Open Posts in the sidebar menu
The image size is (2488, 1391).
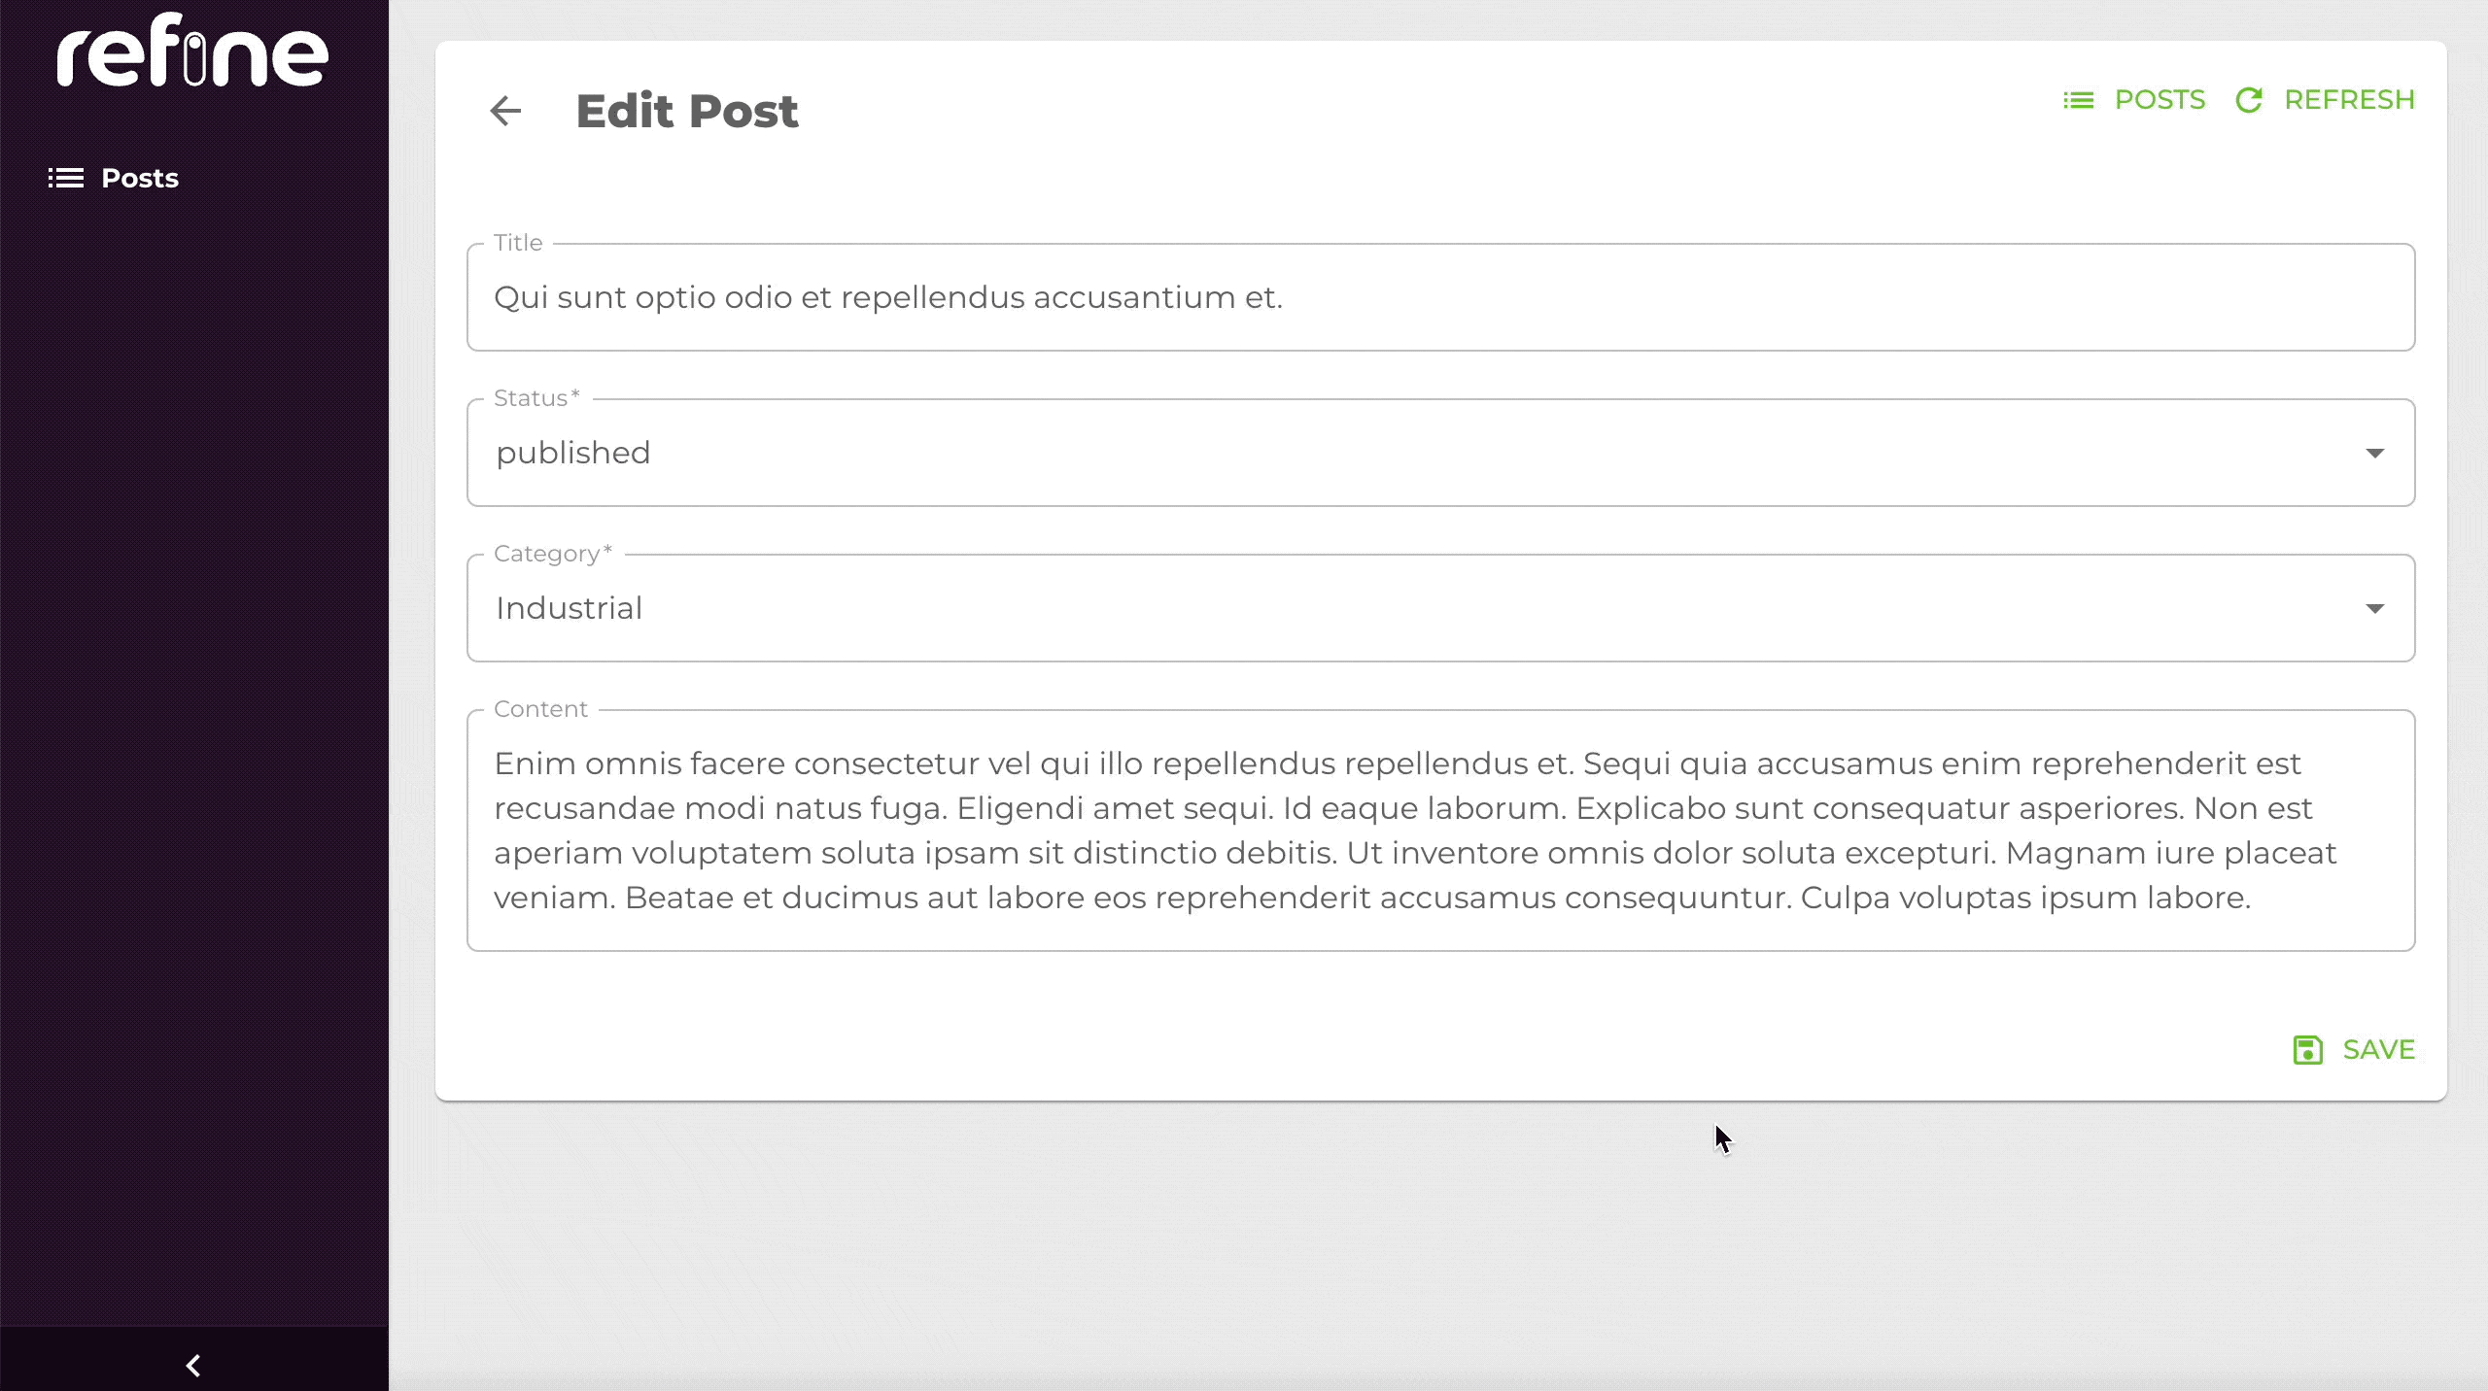coord(140,178)
